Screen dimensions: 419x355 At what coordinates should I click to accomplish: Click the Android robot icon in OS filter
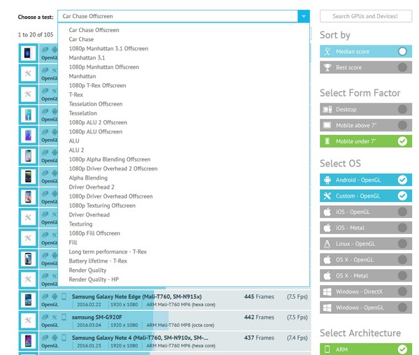pyautogui.click(x=328, y=180)
